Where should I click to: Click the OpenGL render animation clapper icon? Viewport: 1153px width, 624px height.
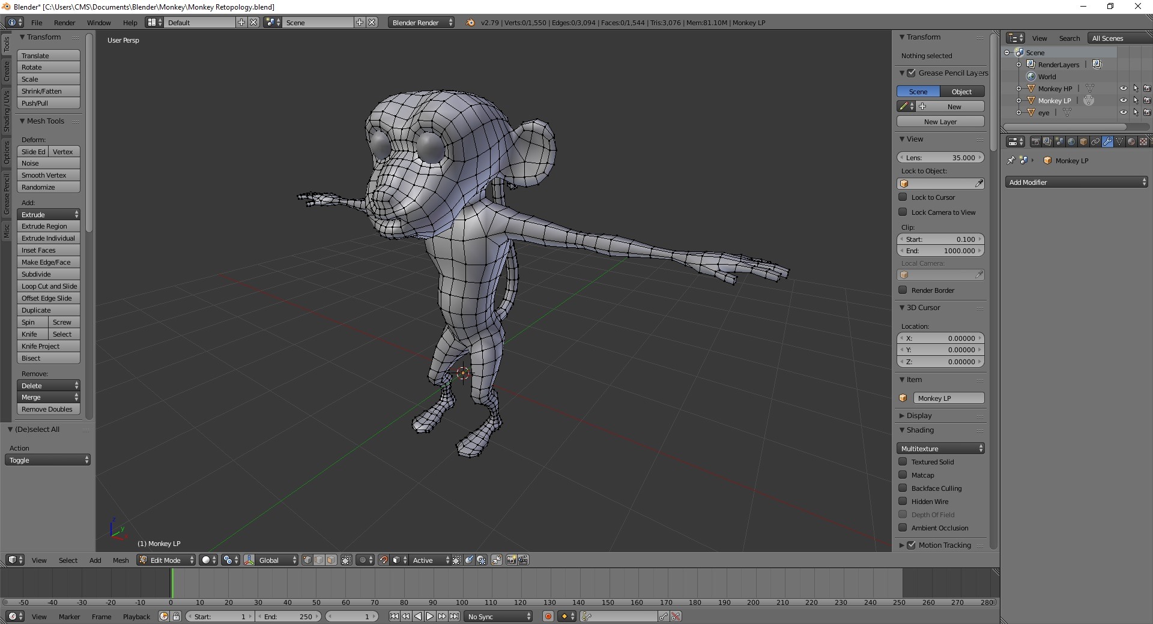[x=523, y=560]
